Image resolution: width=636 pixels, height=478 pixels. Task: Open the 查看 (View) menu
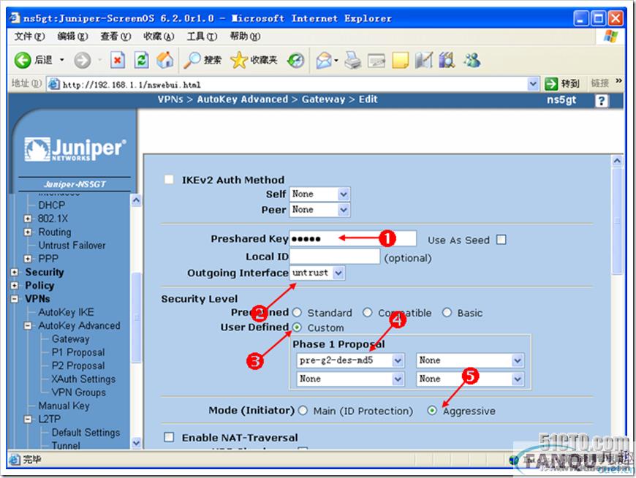click(x=116, y=37)
